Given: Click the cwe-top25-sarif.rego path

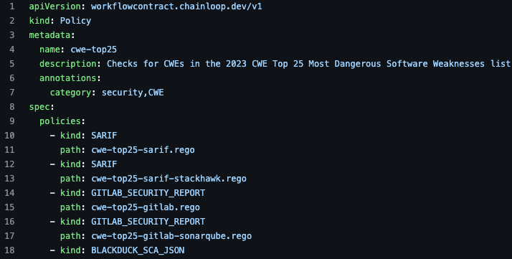Looking at the screenshot, I should tap(143, 150).
